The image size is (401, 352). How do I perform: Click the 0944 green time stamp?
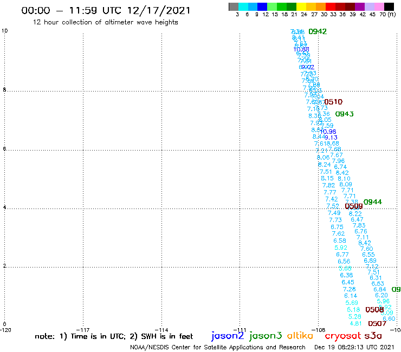373,202
